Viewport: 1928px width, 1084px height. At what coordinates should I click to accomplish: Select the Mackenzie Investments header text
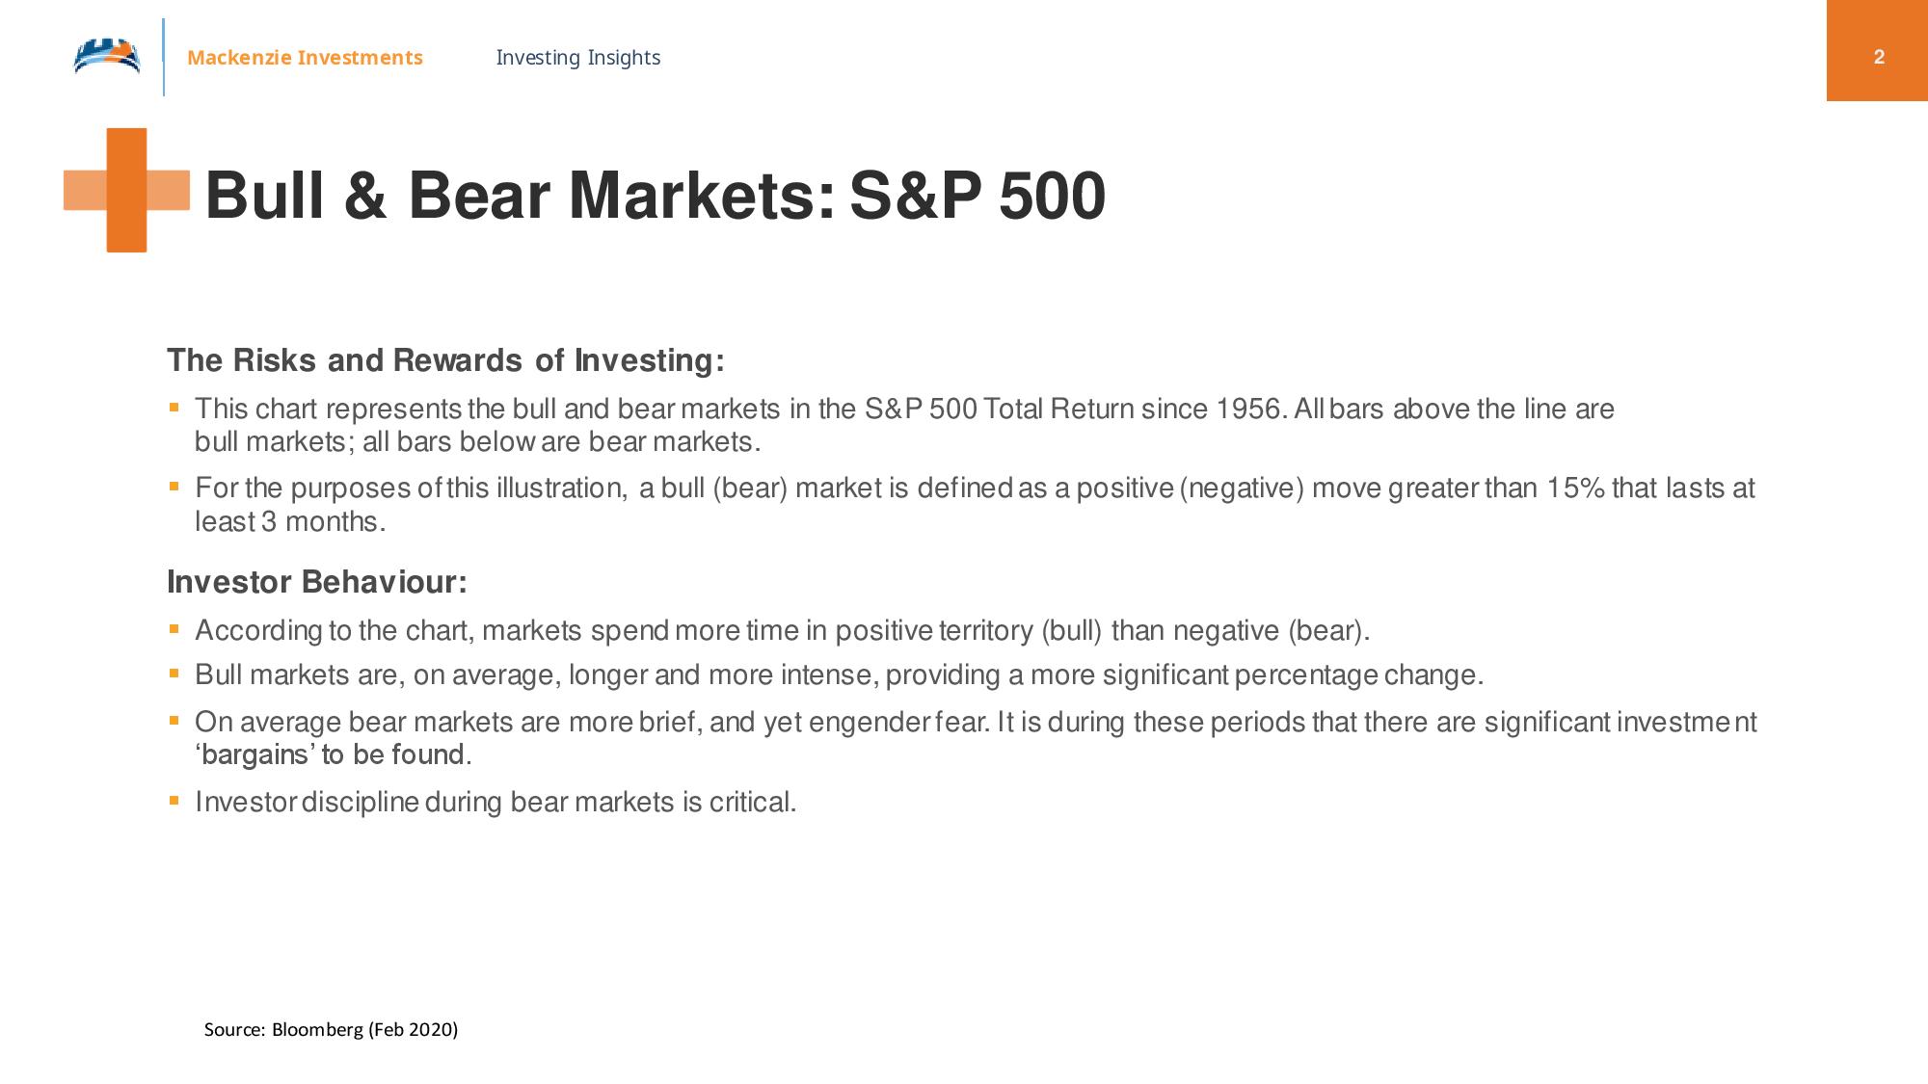coord(305,58)
